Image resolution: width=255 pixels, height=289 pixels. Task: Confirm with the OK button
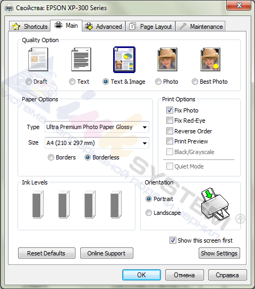[141, 275]
